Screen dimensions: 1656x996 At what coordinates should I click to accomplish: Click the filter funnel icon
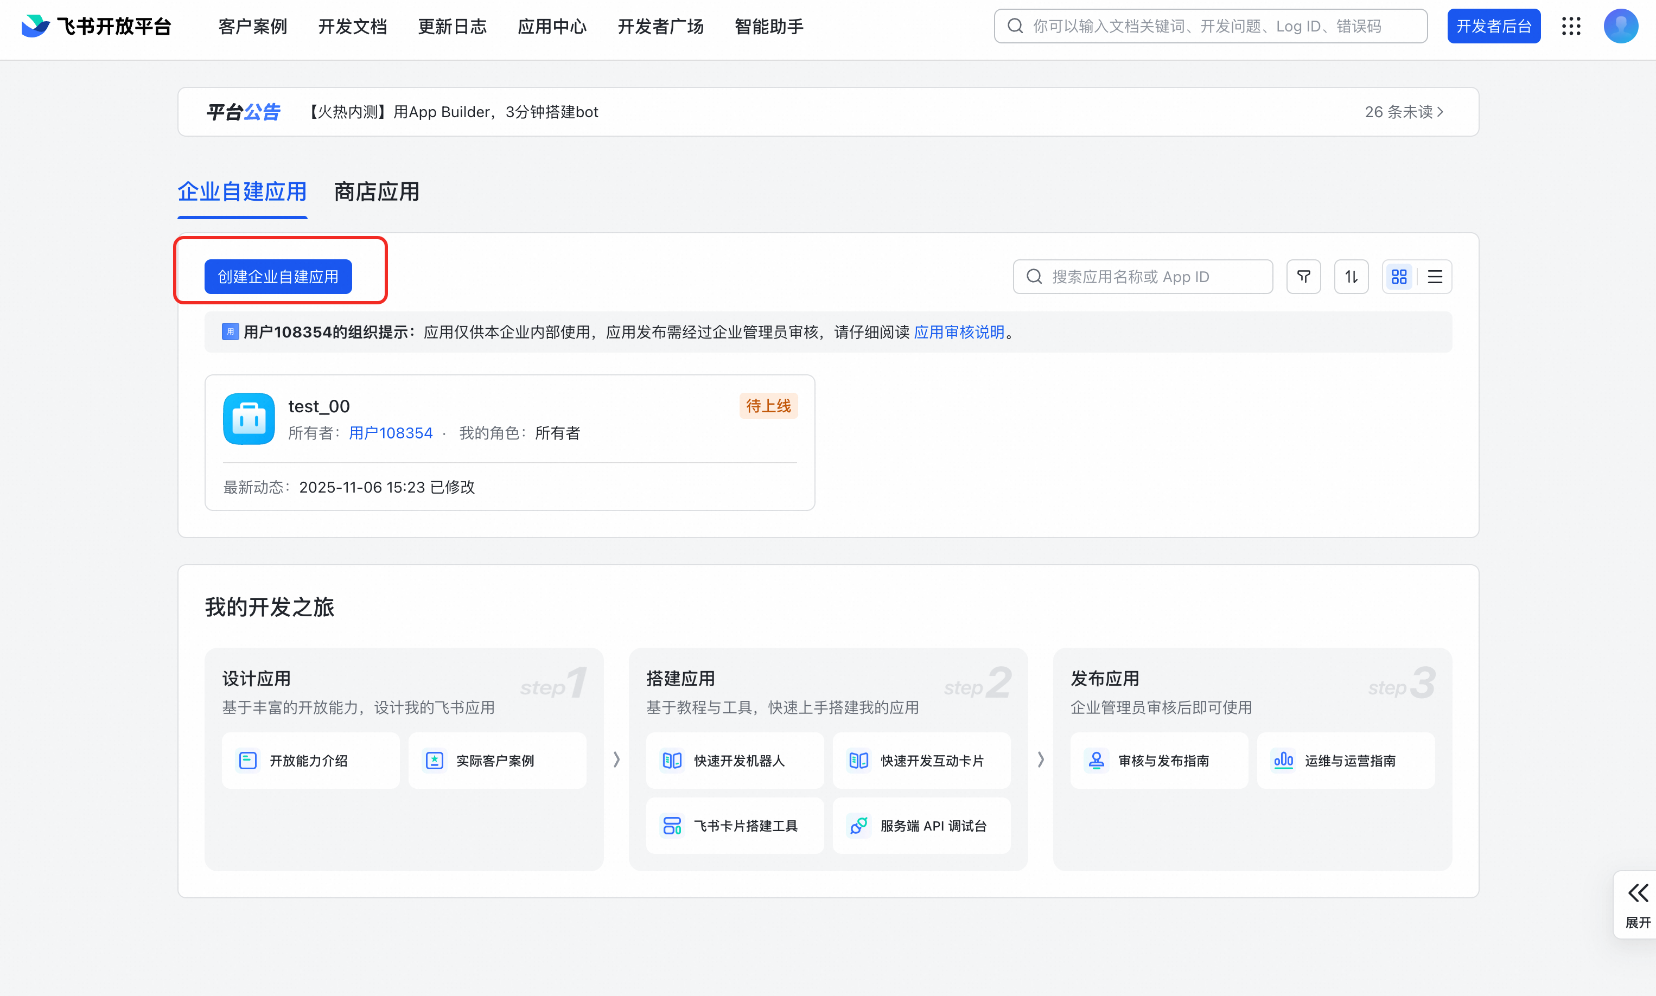tap(1303, 277)
